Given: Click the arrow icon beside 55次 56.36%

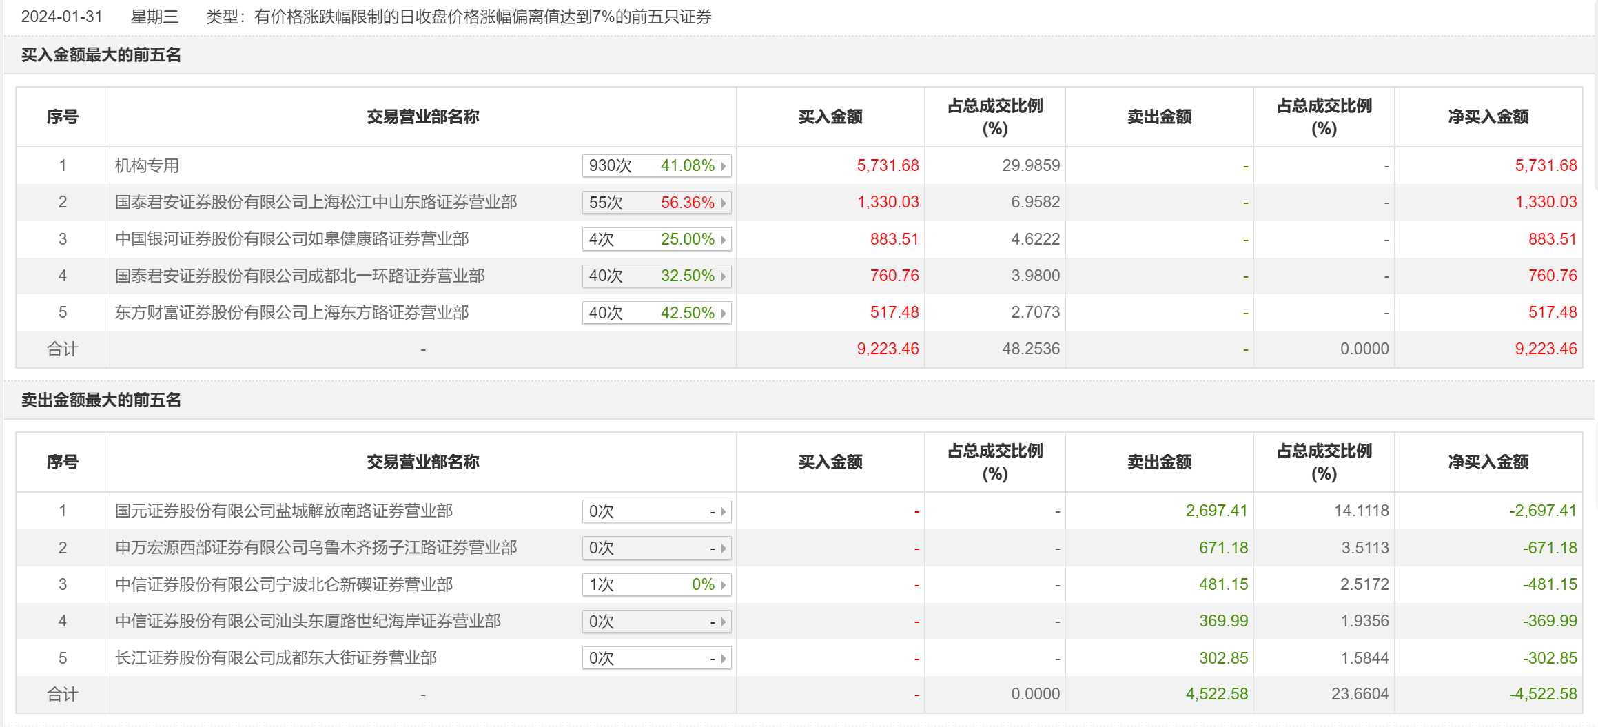Looking at the screenshot, I should (x=723, y=203).
